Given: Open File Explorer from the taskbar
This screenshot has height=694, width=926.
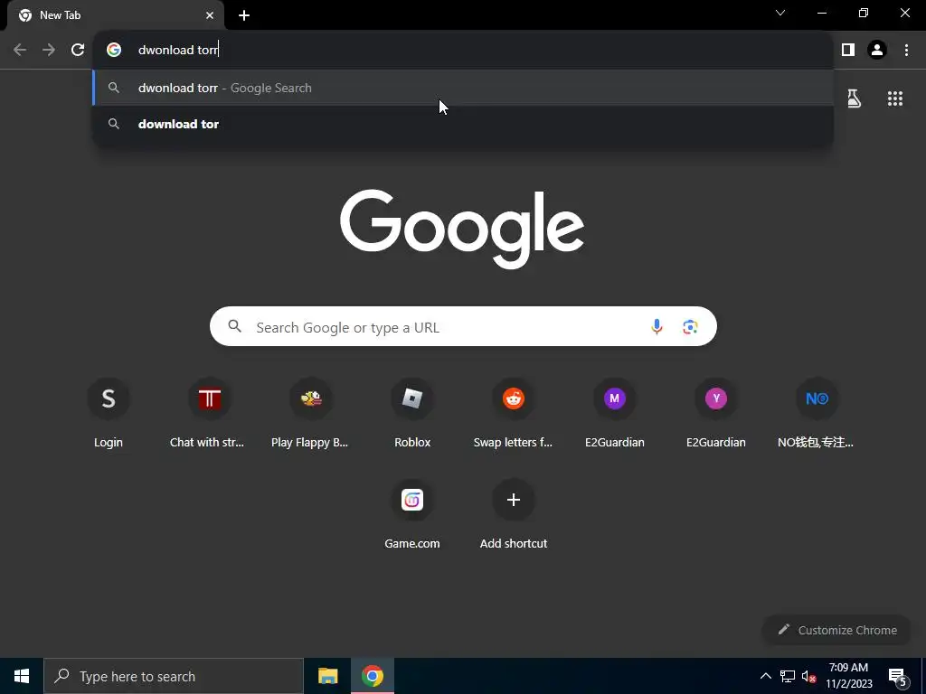Looking at the screenshot, I should pyautogui.click(x=327, y=676).
